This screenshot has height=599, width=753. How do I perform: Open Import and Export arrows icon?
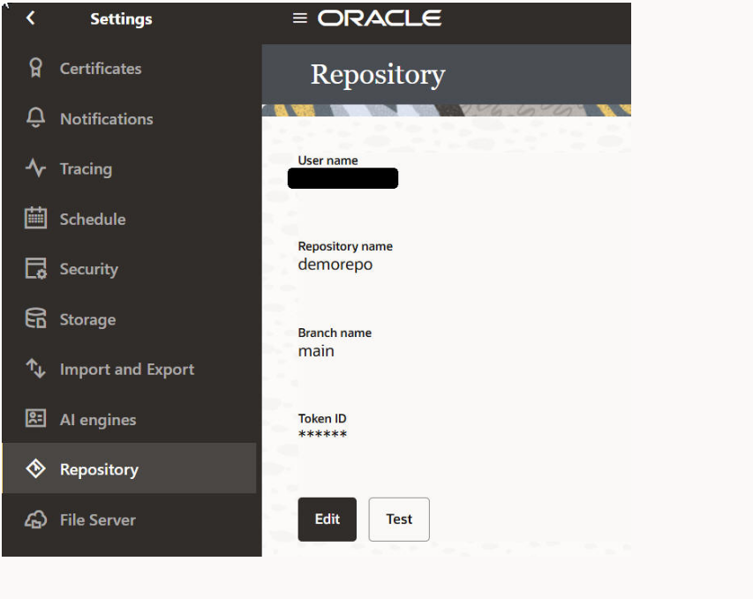[35, 369]
